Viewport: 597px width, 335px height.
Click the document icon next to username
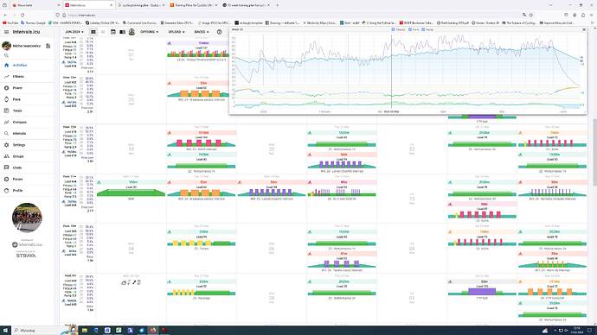click(x=48, y=46)
